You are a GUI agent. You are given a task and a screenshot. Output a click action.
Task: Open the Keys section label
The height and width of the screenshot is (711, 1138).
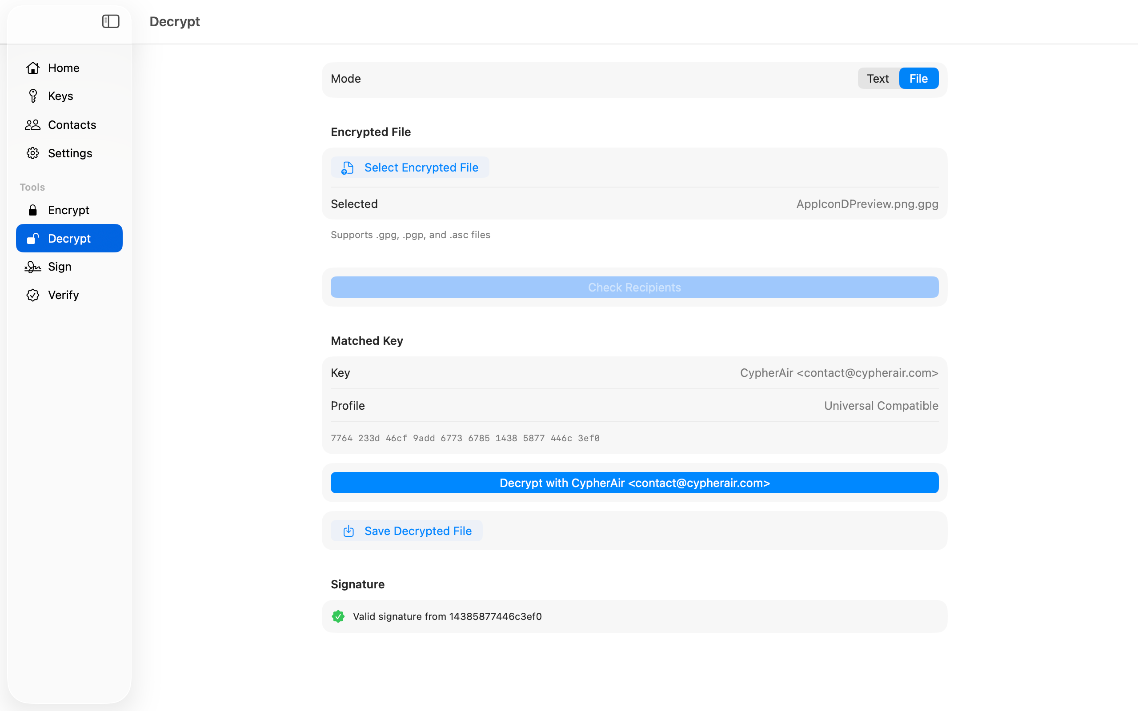[x=60, y=96]
